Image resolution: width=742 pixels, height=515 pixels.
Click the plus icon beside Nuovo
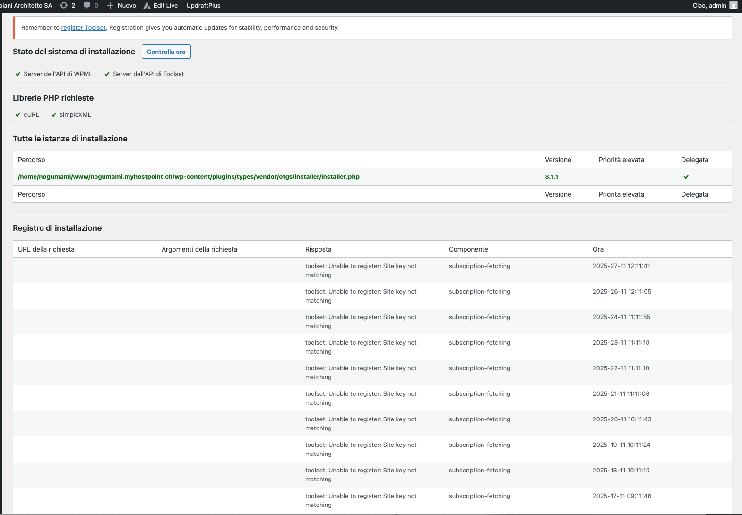click(x=110, y=6)
